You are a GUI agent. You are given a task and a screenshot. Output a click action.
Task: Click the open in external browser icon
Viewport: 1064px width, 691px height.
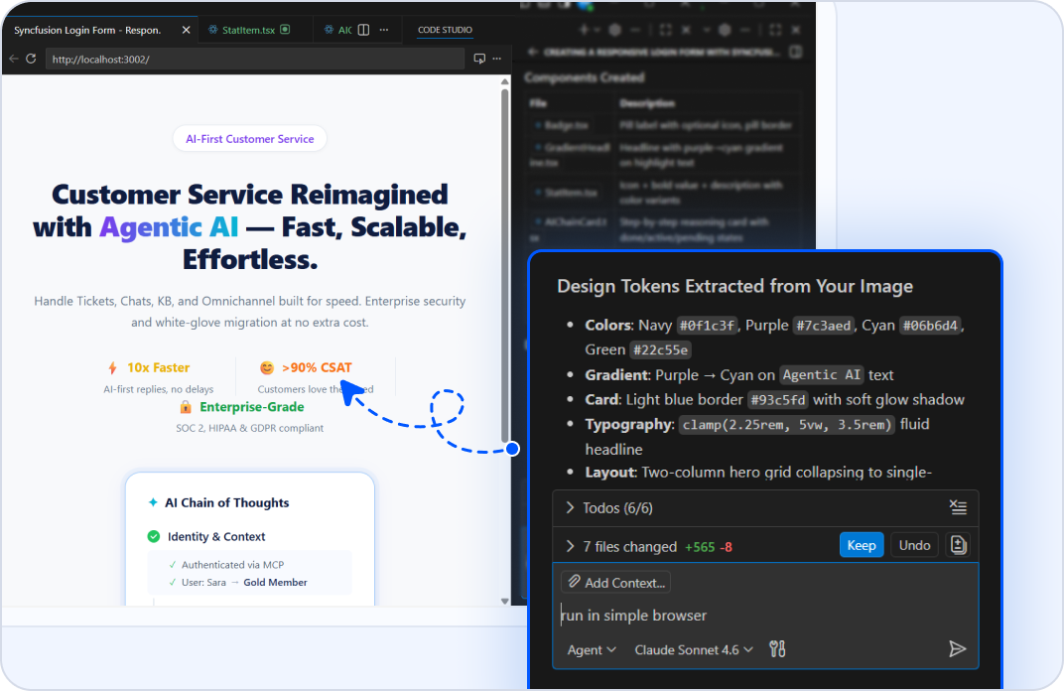479,60
